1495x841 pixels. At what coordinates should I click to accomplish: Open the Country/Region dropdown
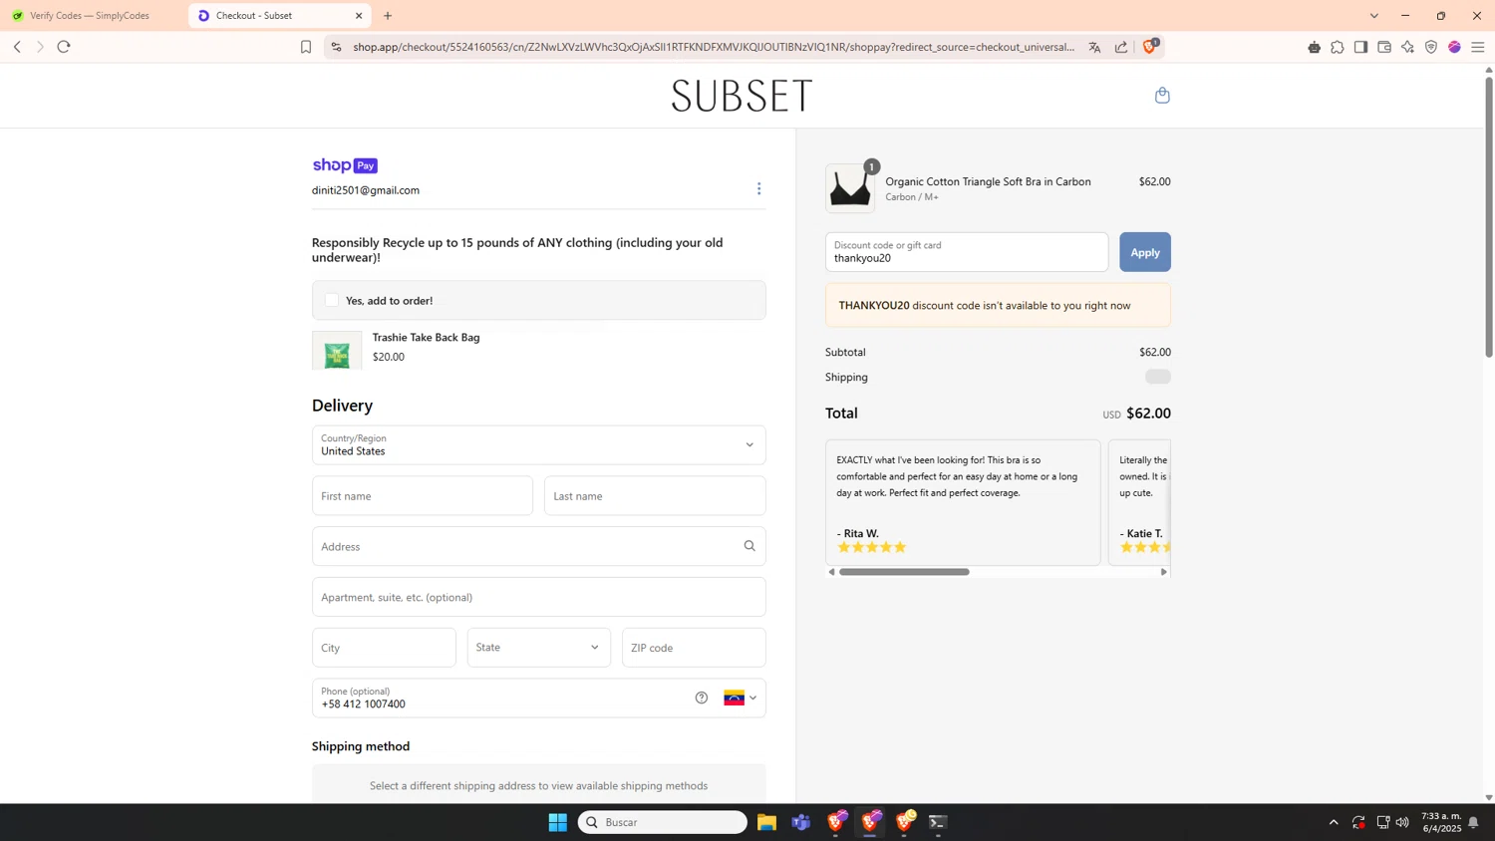click(x=539, y=445)
